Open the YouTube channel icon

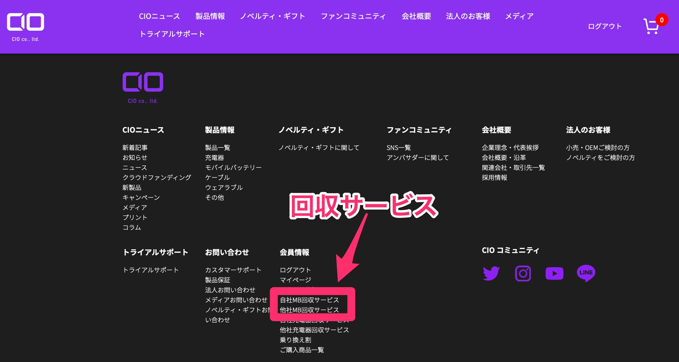555,274
